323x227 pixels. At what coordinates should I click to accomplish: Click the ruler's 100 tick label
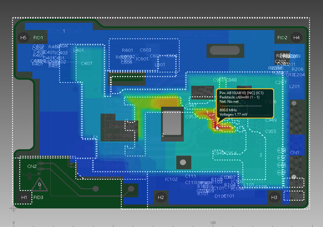[x=213, y=223]
